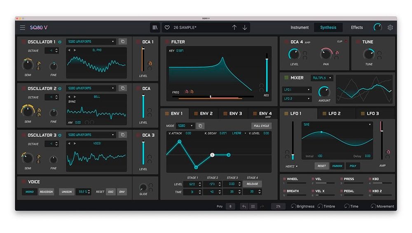
Task: Click the LFO RESET button
Action: 321,166
